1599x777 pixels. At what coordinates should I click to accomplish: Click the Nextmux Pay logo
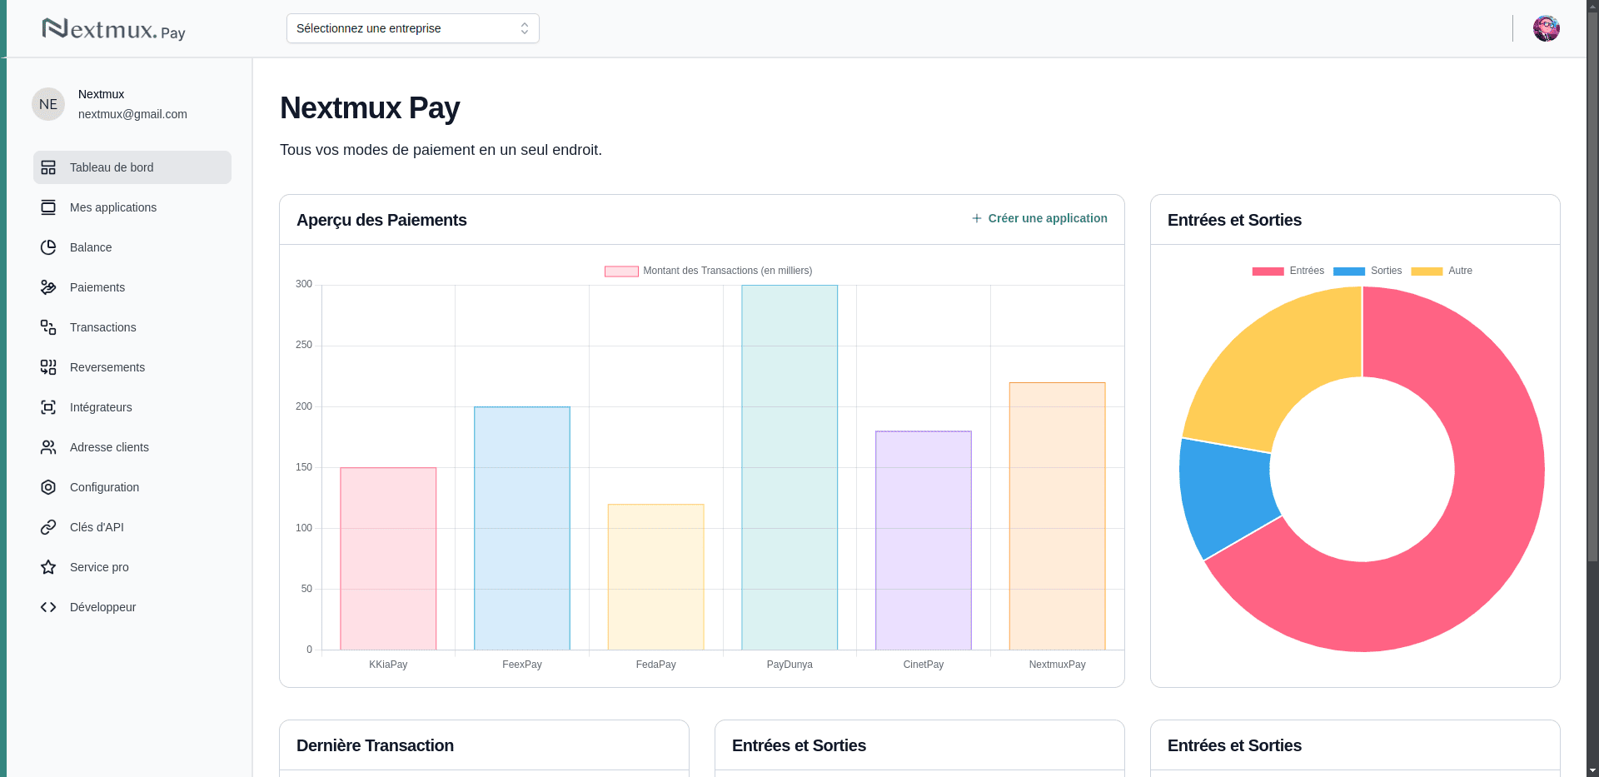(114, 29)
